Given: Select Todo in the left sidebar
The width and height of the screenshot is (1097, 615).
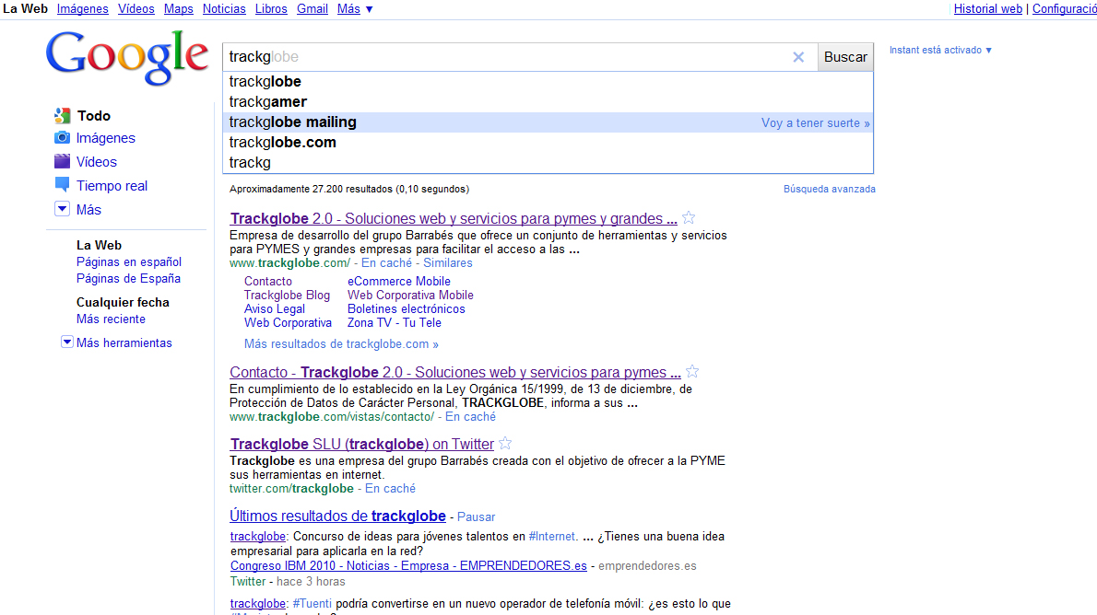Looking at the screenshot, I should [94, 116].
